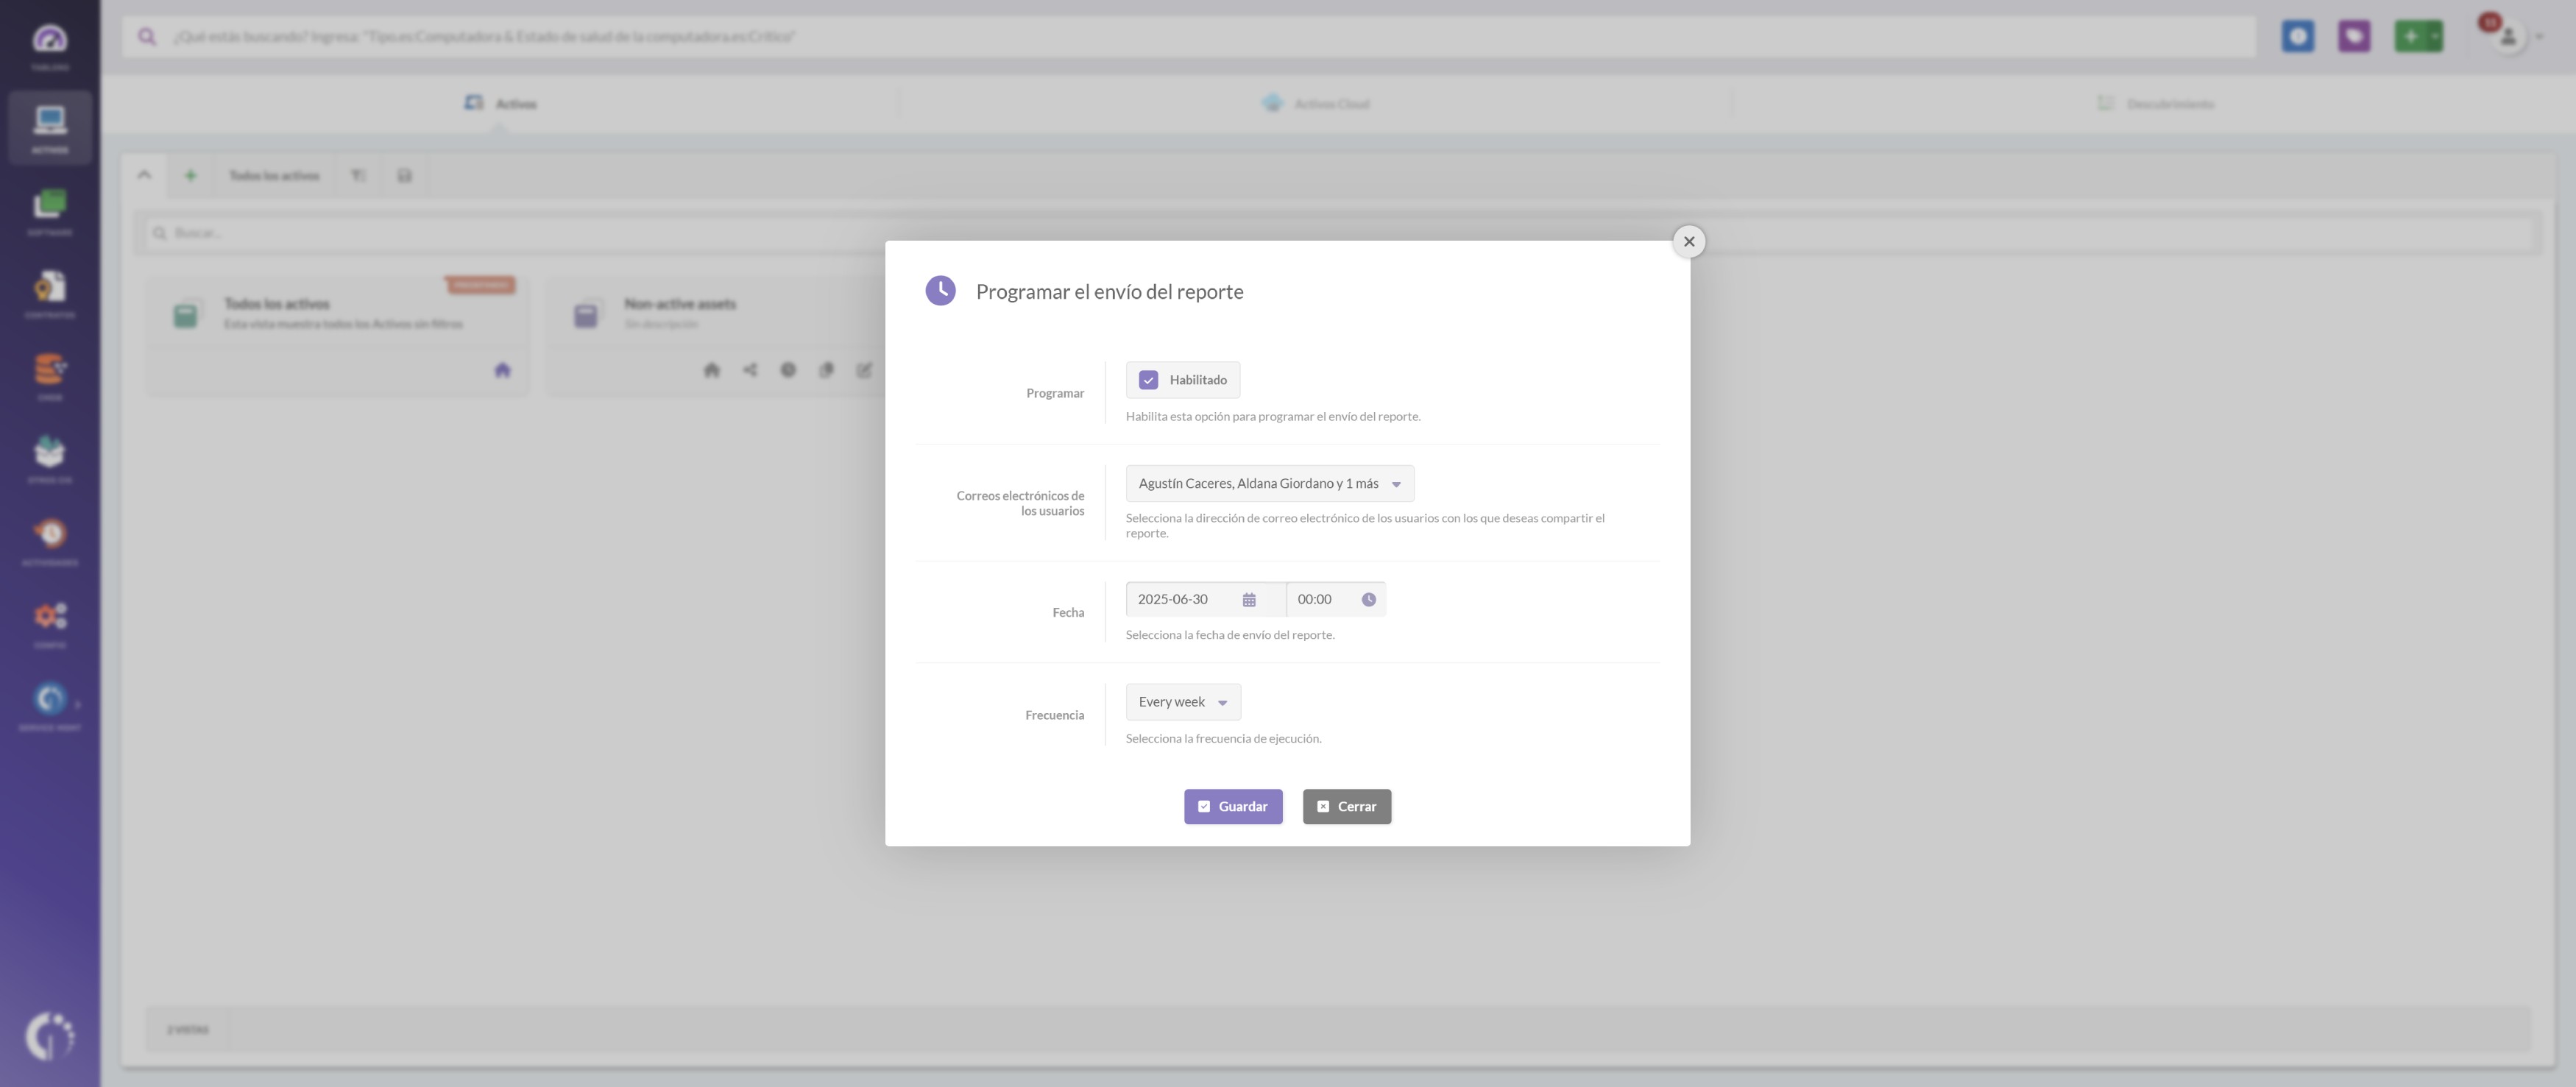Switch to the Activos tab
Screen dimensions: 2576x1087
(x=500, y=103)
